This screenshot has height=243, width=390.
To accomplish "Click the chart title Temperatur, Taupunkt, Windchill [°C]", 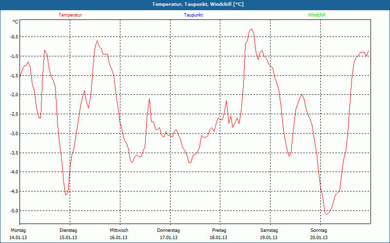I will tap(198, 4).
